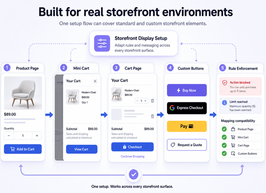Click the card icon on Pay button

coord(191,127)
